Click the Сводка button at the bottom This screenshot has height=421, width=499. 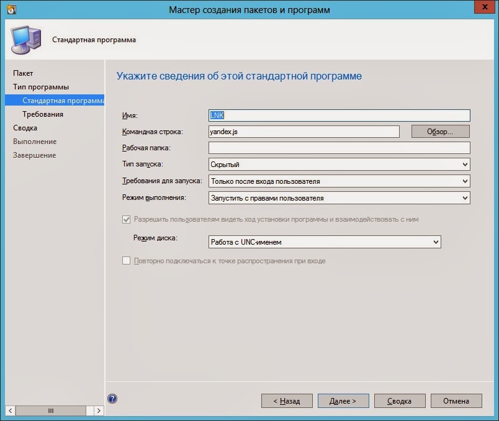400,401
